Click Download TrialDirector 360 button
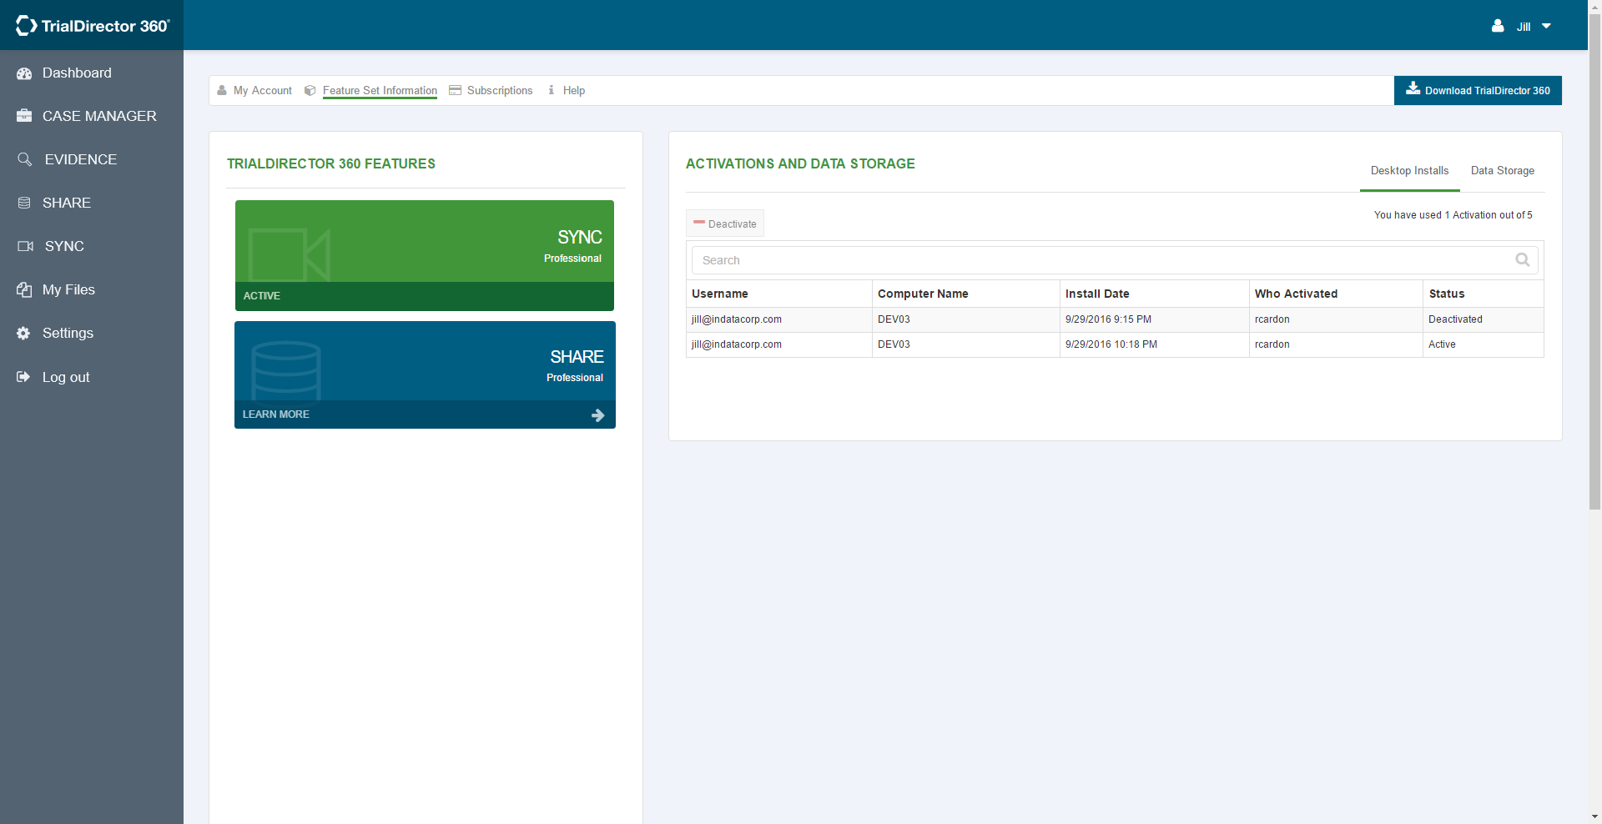Image resolution: width=1602 pixels, height=824 pixels. [1478, 90]
